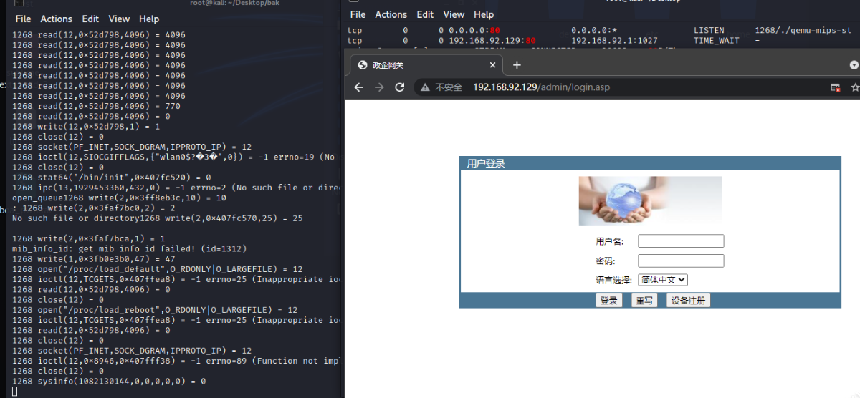Open Edit menu in right terminal
The width and height of the screenshot is (860, 398).
(425, 14)
